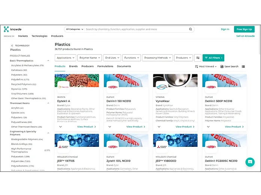The image size is (261, 195).
Task: Open the Applications filter dropdown
Action: point(65,58)
